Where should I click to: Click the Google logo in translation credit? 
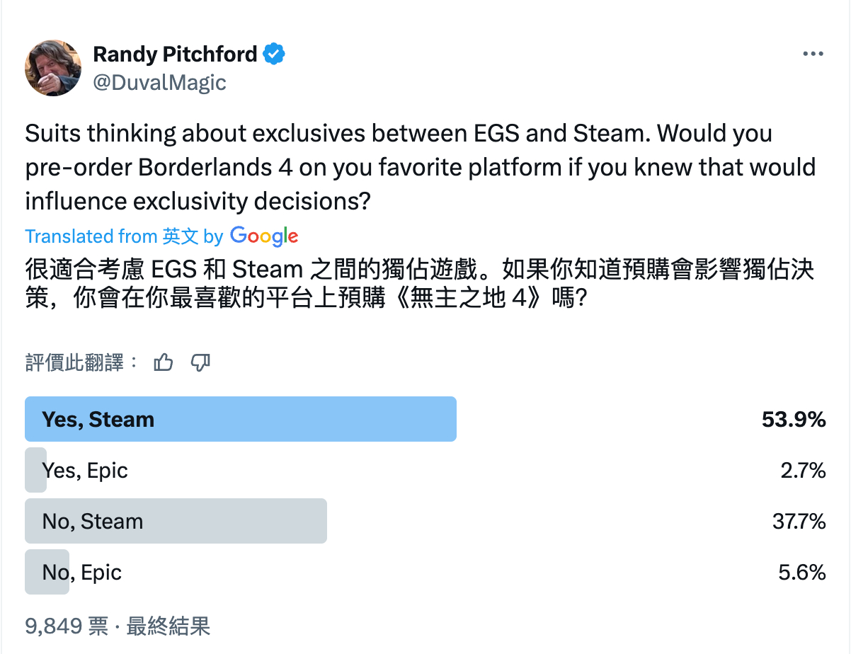tap(264, 236)
